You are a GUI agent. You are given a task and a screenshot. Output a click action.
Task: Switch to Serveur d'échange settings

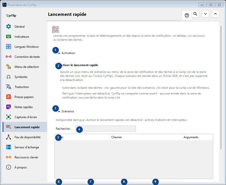(25, 147)
